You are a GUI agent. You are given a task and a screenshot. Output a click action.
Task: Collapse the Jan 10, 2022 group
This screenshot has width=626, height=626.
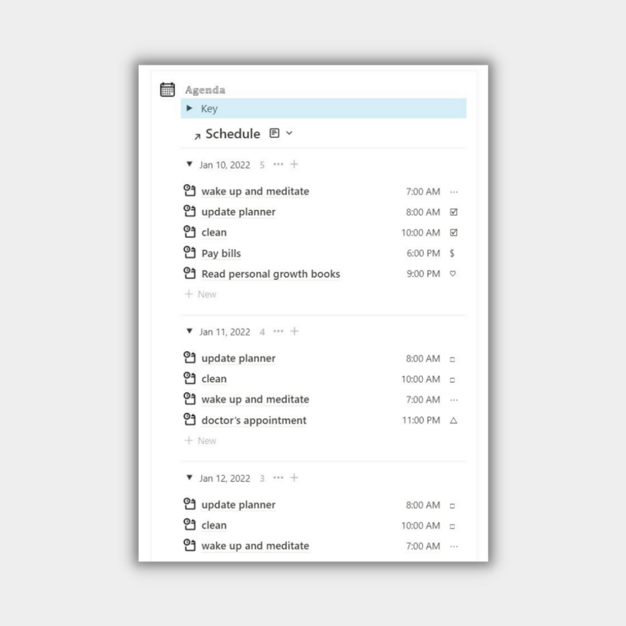[x=189, y=164]
